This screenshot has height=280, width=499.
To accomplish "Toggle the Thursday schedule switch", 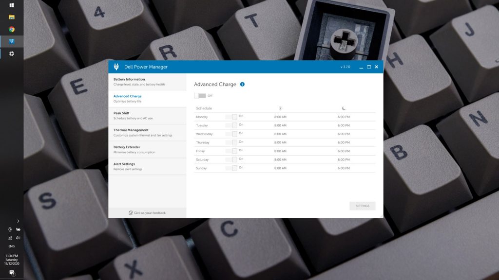I will (x=231, y=142).
